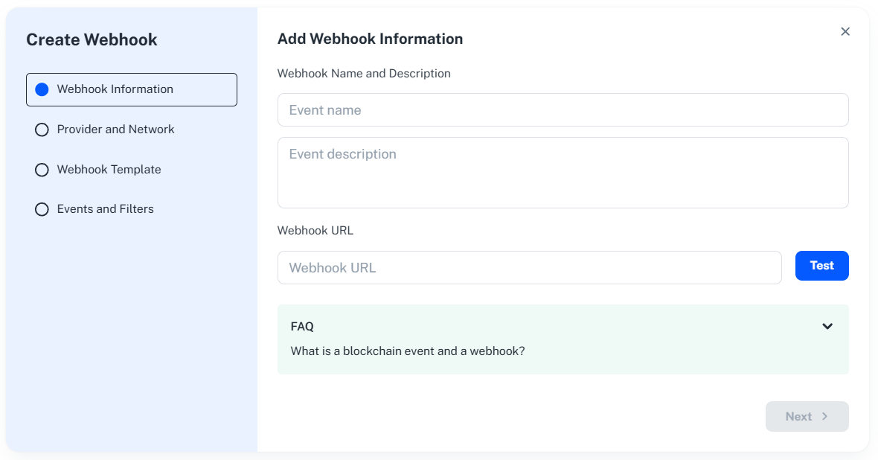Screen dimensions: 878x460
Task: Select the Webhook Template radio circle
Action: 42,170
